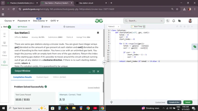Select the Compilation Results tab
This screenshot has width=198, height=111.
[22, 77]
